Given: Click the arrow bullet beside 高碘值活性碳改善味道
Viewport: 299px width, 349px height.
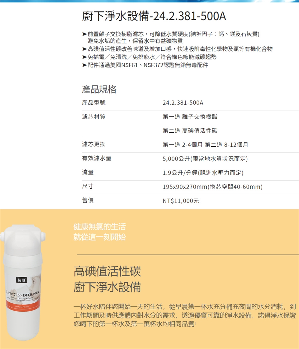Looking at the screenshot, I should click(x=84, y=49).
